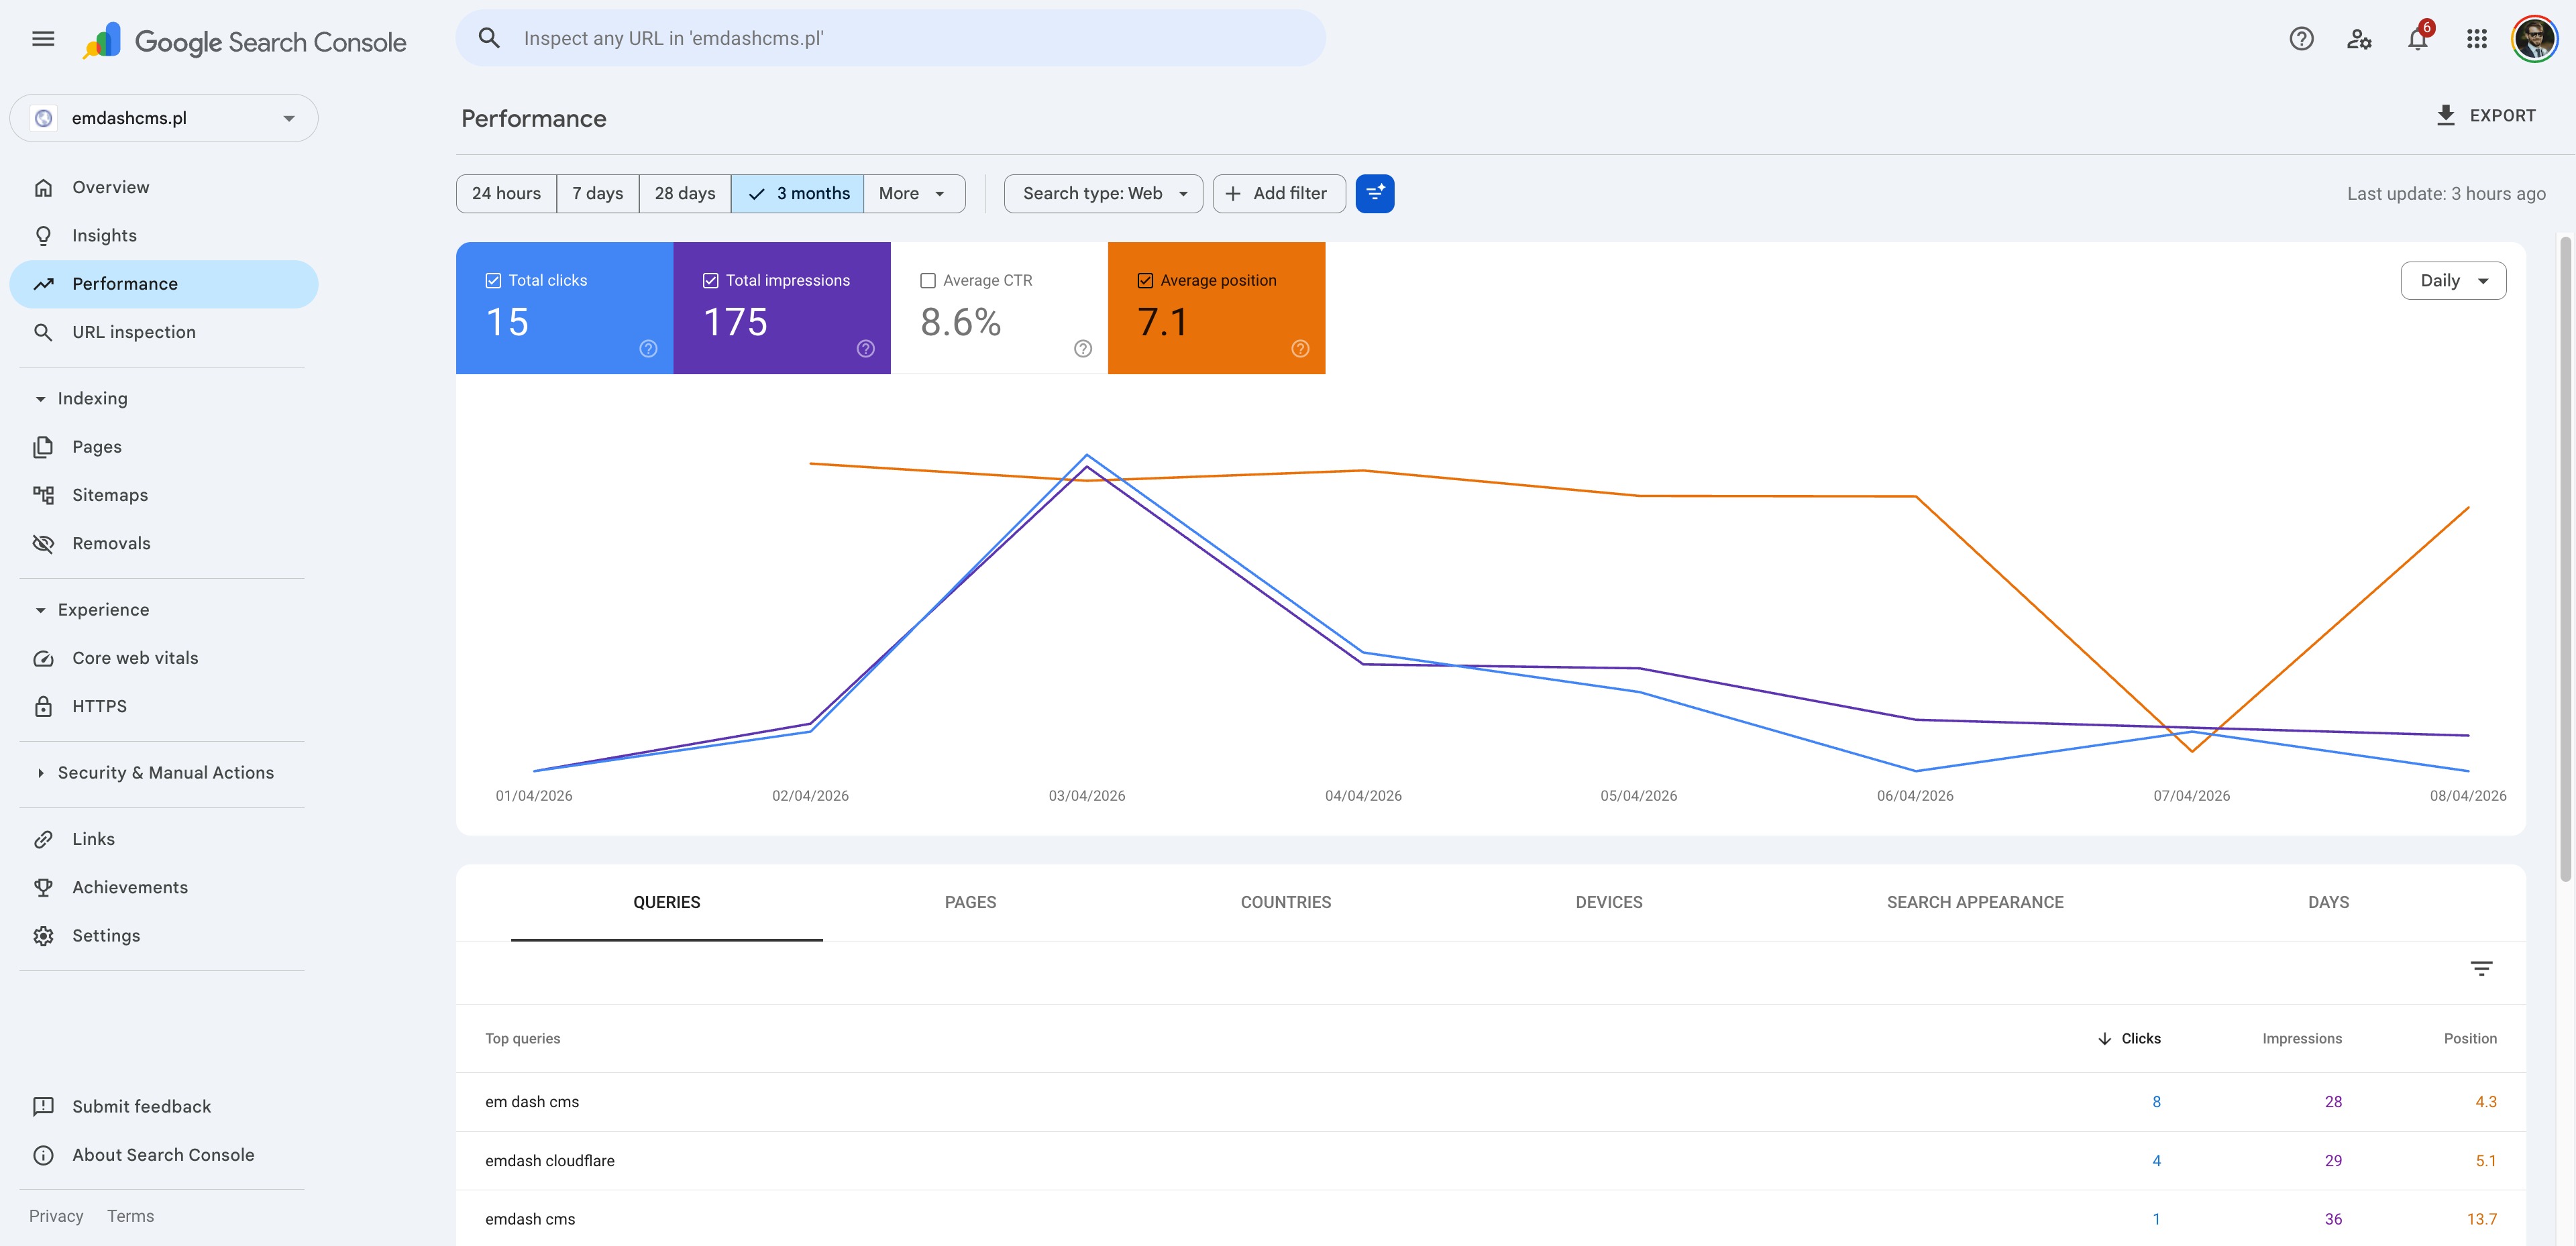This screenshot has height=1246, width=2576.
Task: Enable the Average CTR metric
Action: click(x=927, y=280)
